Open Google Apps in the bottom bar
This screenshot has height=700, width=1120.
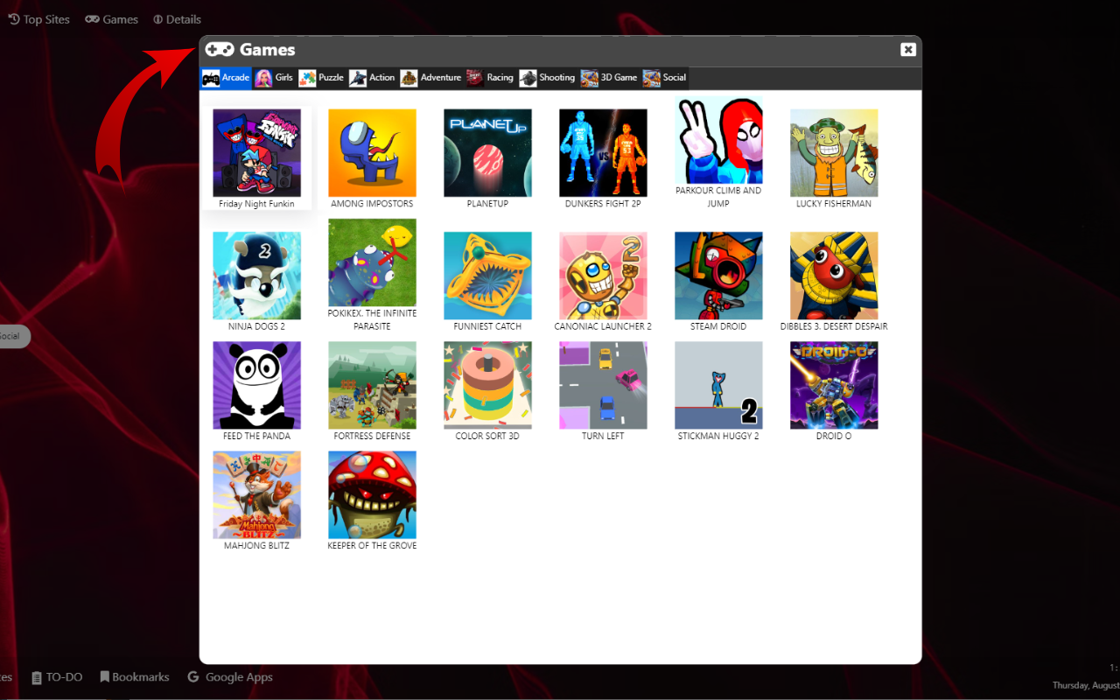[x=230, y=677]
